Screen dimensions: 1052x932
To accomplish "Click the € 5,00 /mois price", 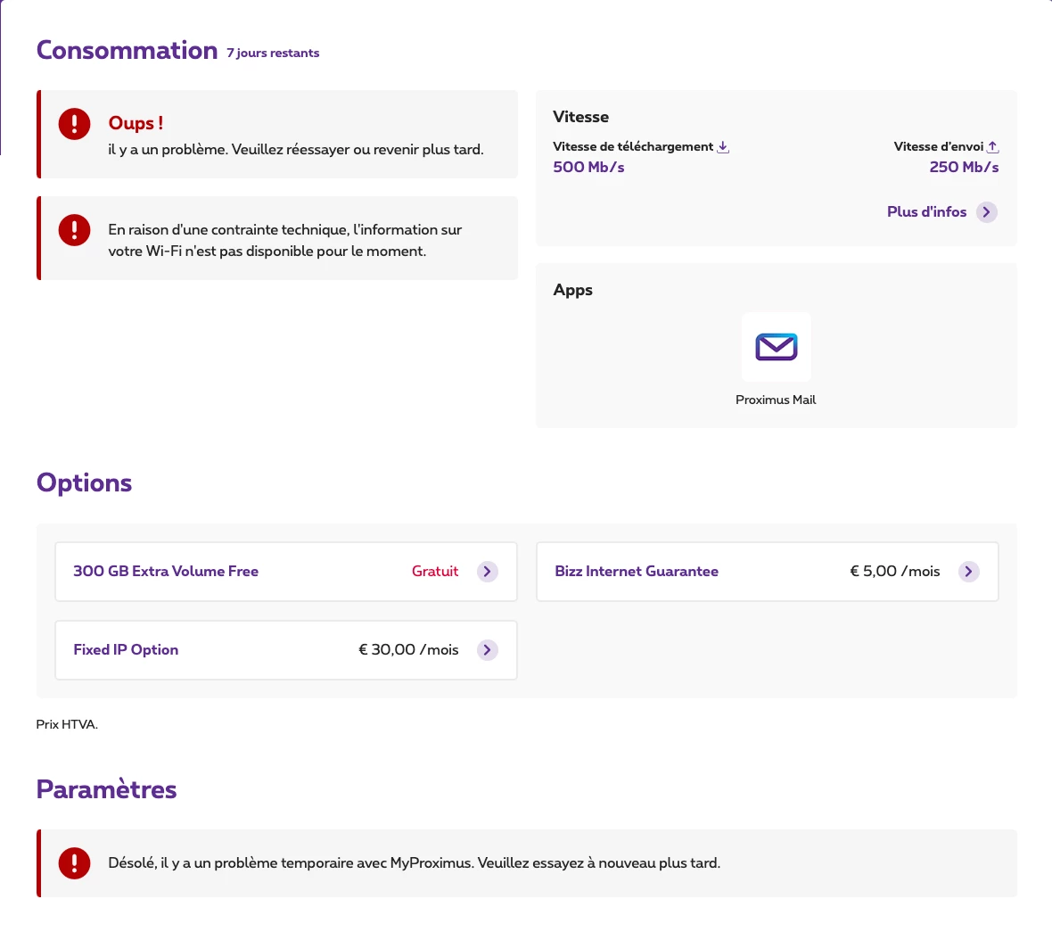I will (895, 572).
